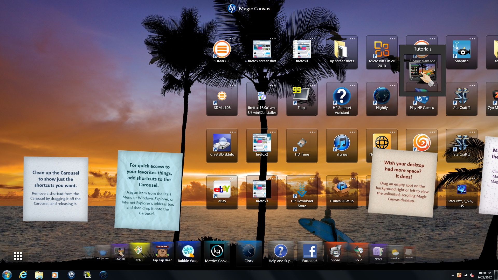Open Metrics Converter in the carousel
This screenshot has height=280, width=498.
(x=217, y=254)
